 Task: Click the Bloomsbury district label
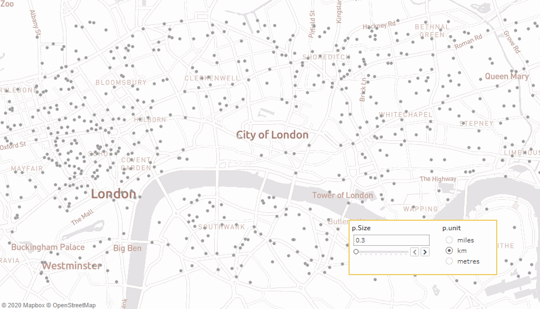121,83
